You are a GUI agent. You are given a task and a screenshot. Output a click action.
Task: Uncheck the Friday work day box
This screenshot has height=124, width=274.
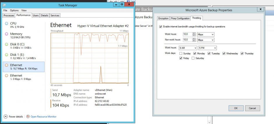click(181, 58)
